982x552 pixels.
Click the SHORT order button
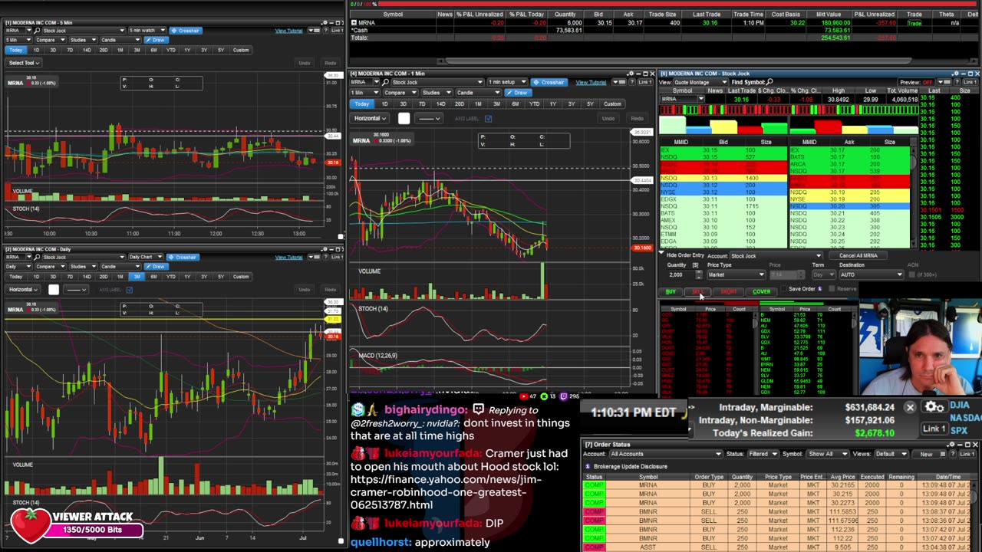[728, 292]
